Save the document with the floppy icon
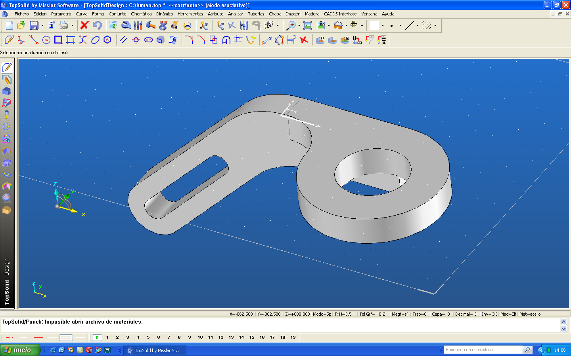 coord(34,25)
